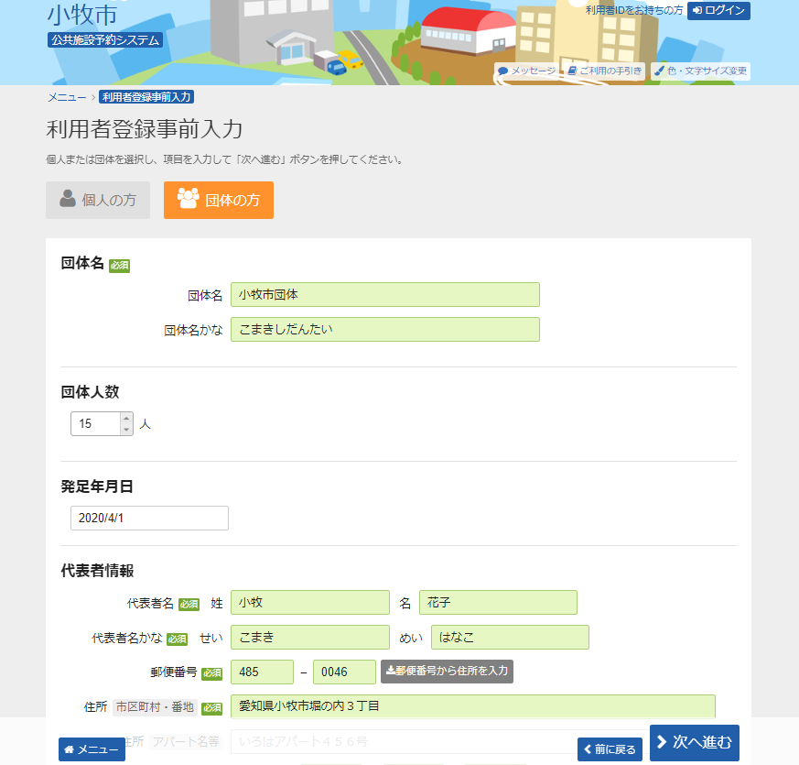799x765 pixels.
Task: Select the 団体の方 tab
Action: click(x=218, y=201)
